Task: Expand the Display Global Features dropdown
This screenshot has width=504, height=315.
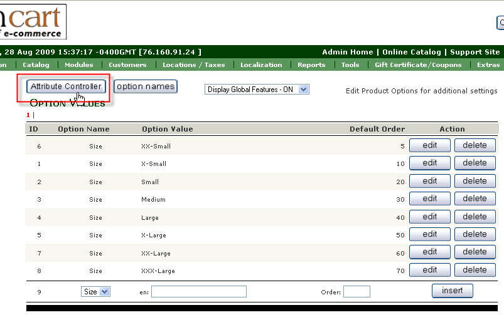Action: (257, 90)
